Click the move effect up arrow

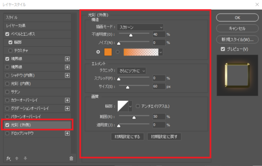coord(17,158)
